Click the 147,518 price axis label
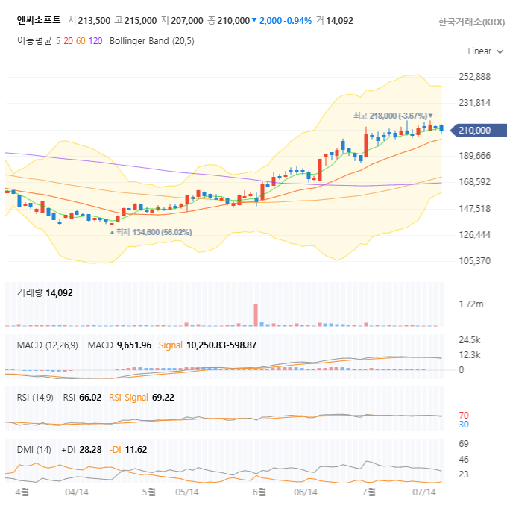 click(474, 209)
